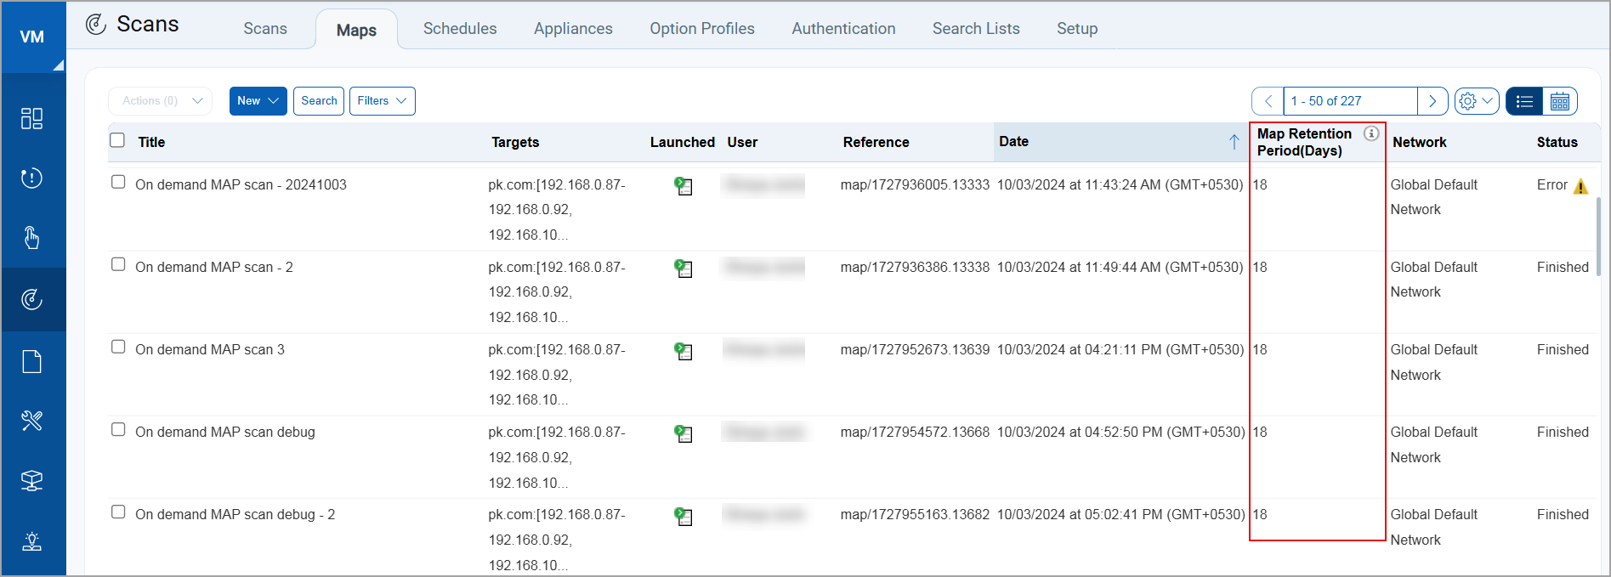Click info icon beside Map Retention Period
1611x577 pixels.
point(1371,133)
